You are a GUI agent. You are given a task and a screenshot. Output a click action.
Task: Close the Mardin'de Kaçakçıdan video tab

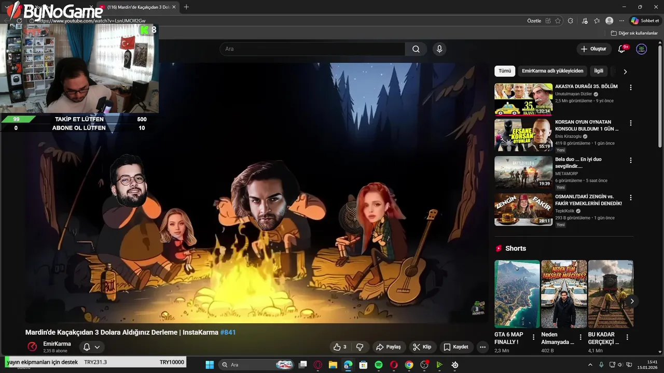[x=174, y=7]
